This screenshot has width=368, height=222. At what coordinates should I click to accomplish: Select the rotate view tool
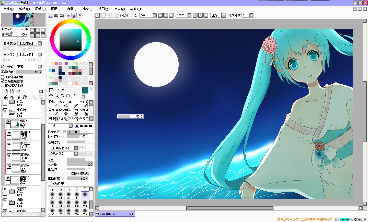pyautogui.click(x=62, y=96)
